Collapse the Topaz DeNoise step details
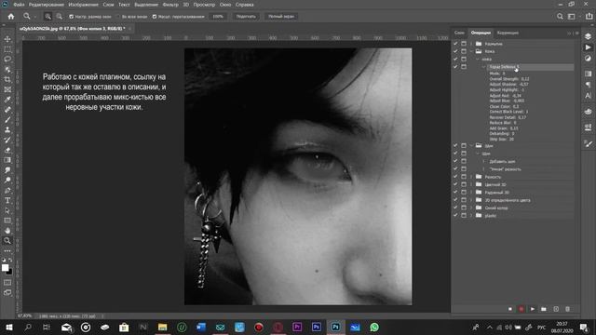Viewport: 596px width, 335px height. [483, 67]
